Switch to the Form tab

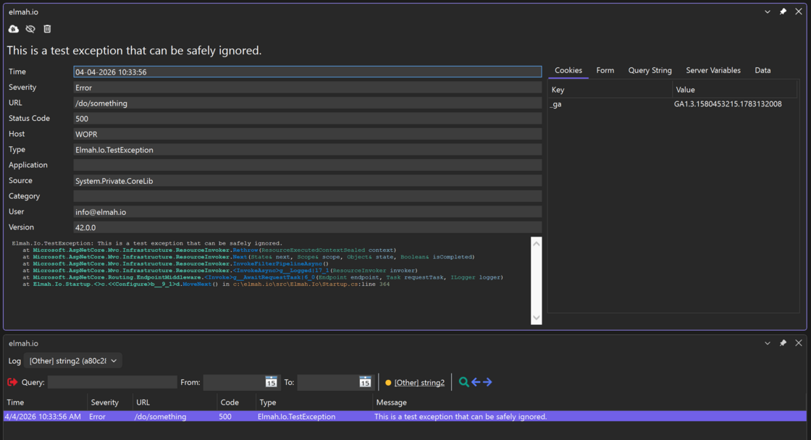(605, 70)
